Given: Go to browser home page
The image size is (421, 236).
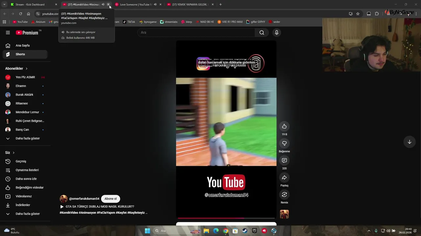Looking at the screenshot, I should pos(29,14).
